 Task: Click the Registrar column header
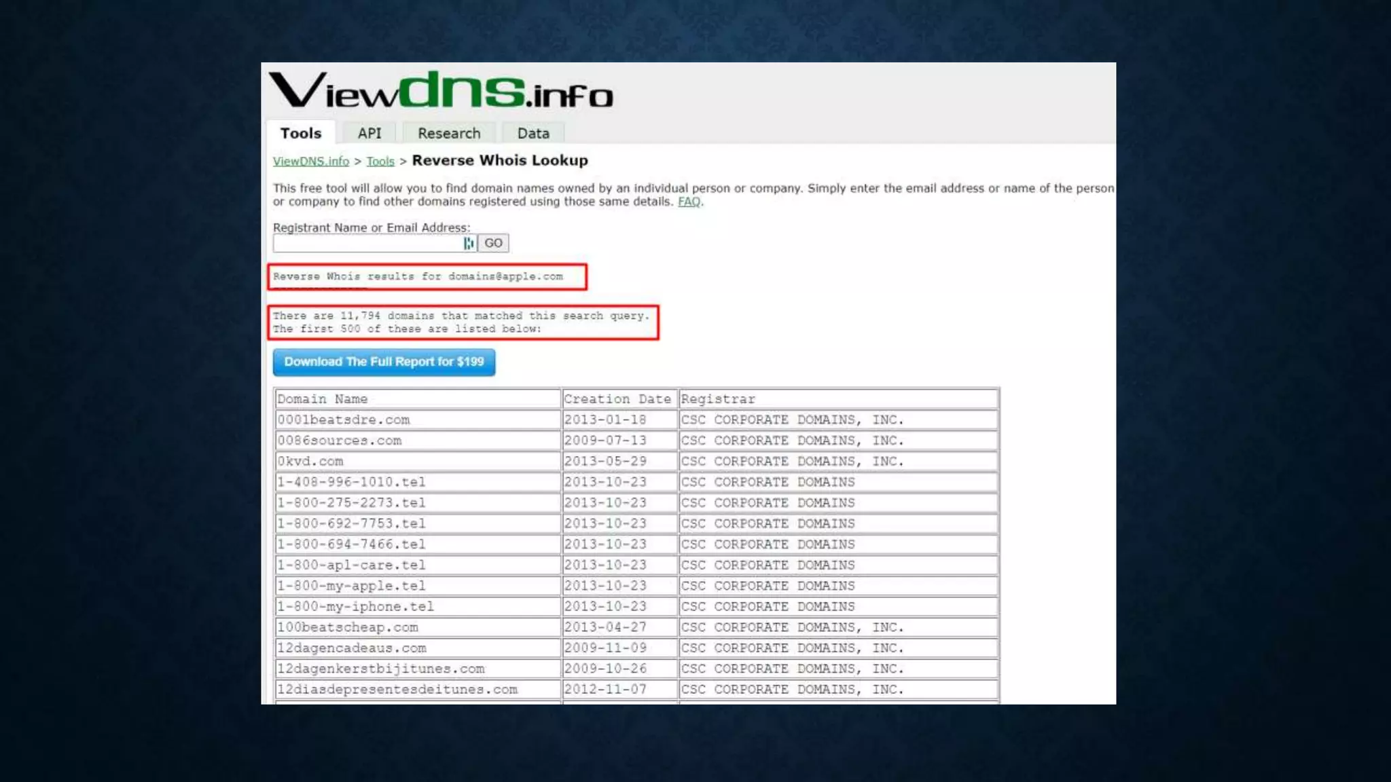[718, 399]
